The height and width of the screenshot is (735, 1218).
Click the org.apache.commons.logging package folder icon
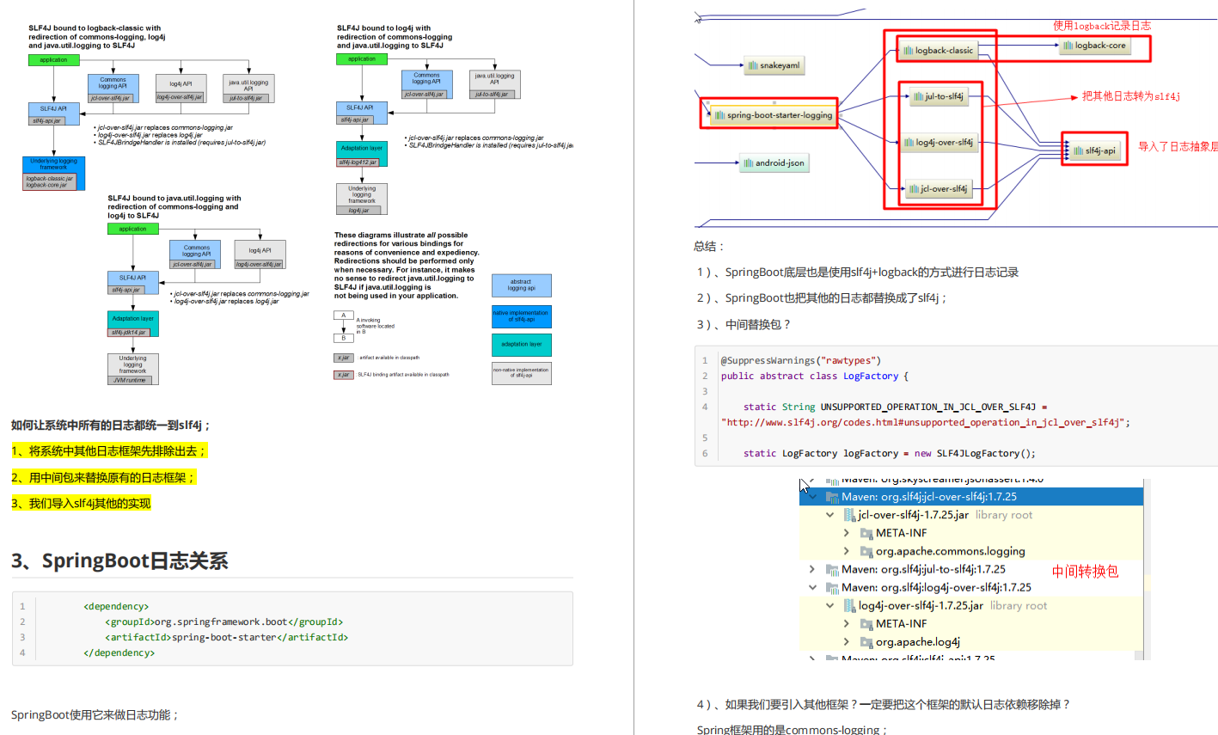coord(866,551)
